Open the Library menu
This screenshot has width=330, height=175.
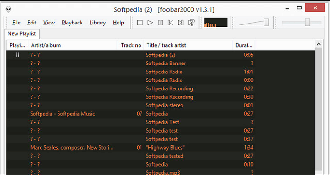point(98,23)
